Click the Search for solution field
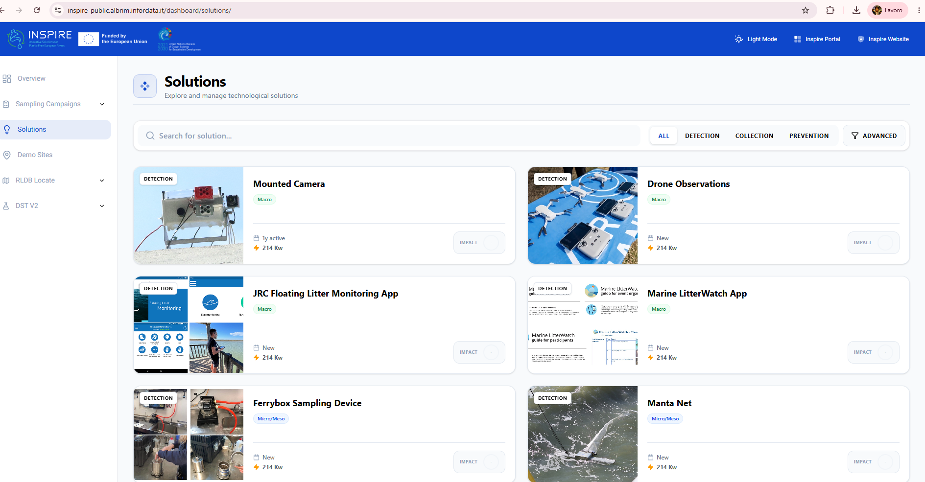This screenshot has width=925, height=482. (389, 136)
